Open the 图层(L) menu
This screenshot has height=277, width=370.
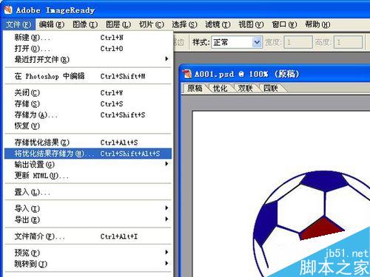(x=118, y=24)
